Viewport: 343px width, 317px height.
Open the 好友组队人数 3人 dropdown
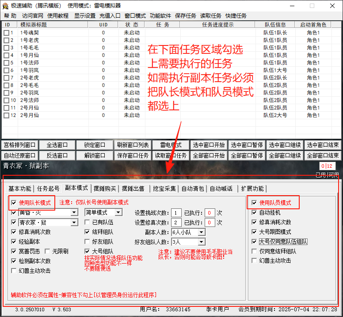click(202, 242)
